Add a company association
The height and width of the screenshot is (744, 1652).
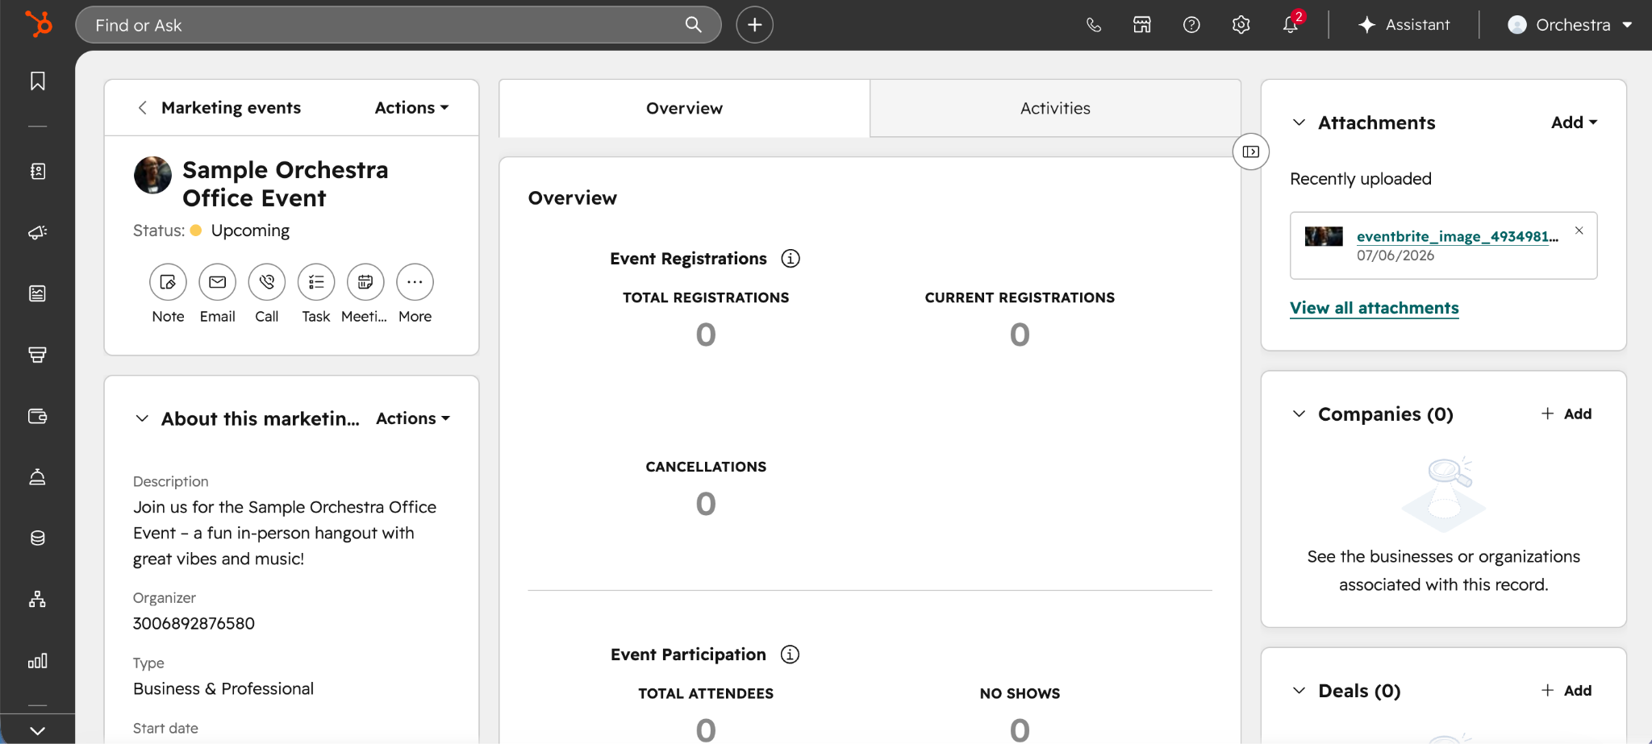[x=1566, y=414]
